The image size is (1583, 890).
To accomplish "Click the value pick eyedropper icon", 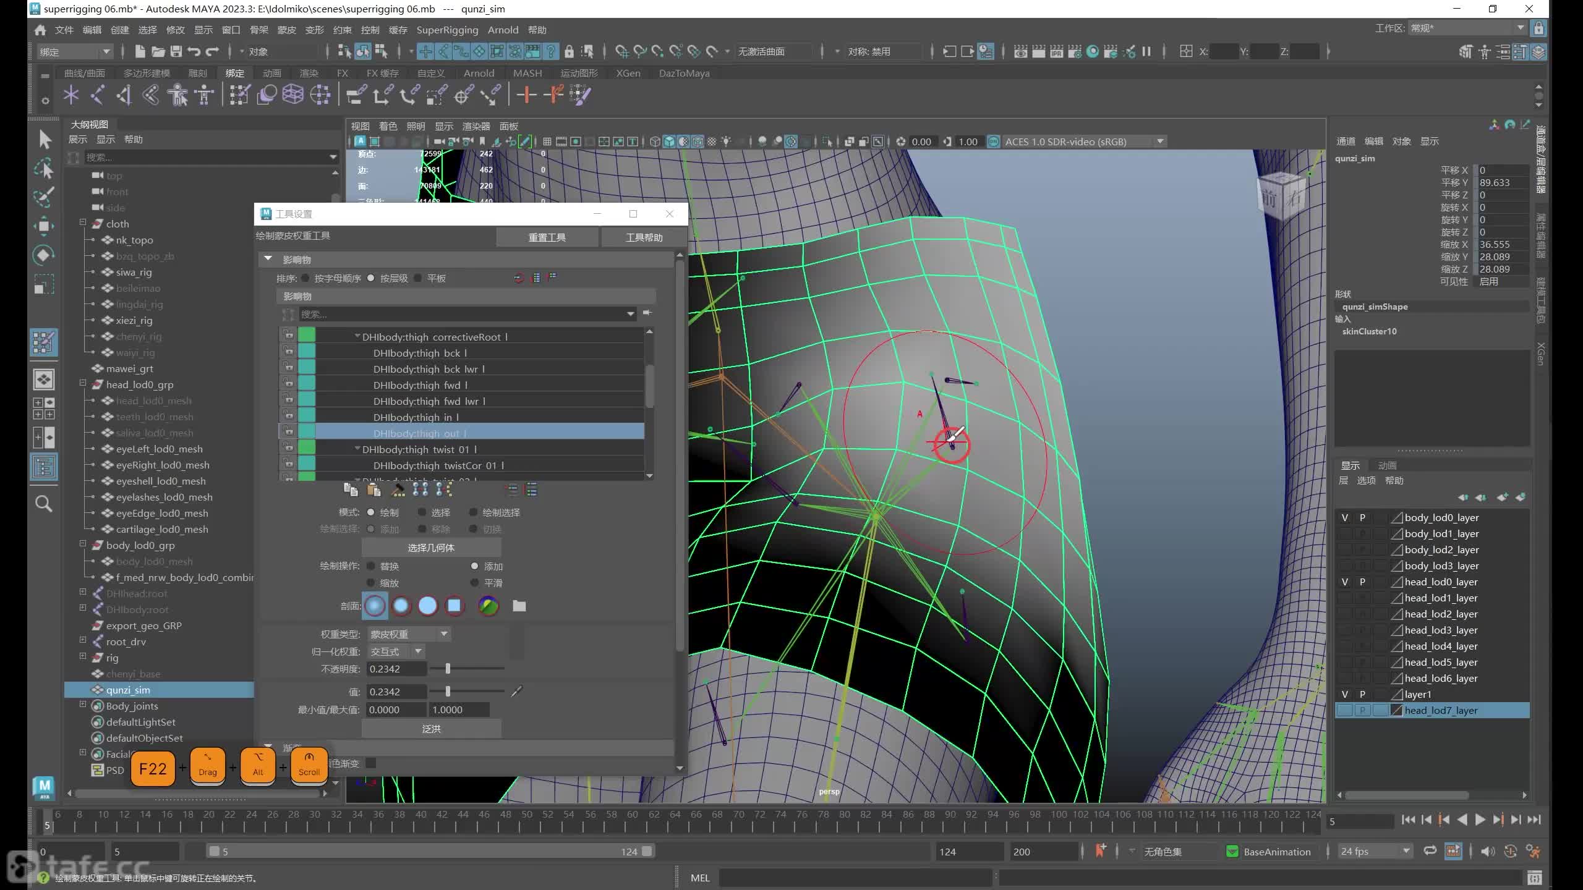I will [517, 692].
